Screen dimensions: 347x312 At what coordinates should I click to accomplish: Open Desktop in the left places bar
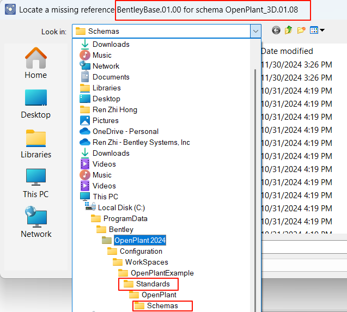[x=36, y=104]
